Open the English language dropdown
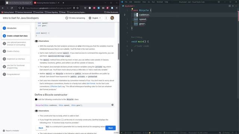This screenshot has width=239, height=134. point(95,18)
